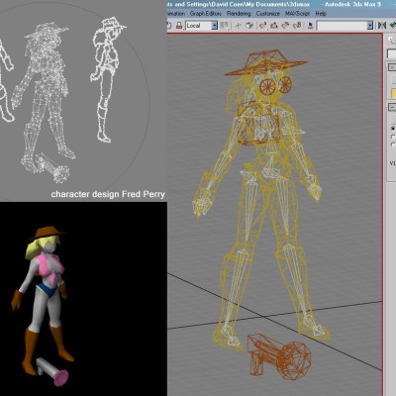Select the Rotate tool icon beside the Scale tool

click(169, 26)
